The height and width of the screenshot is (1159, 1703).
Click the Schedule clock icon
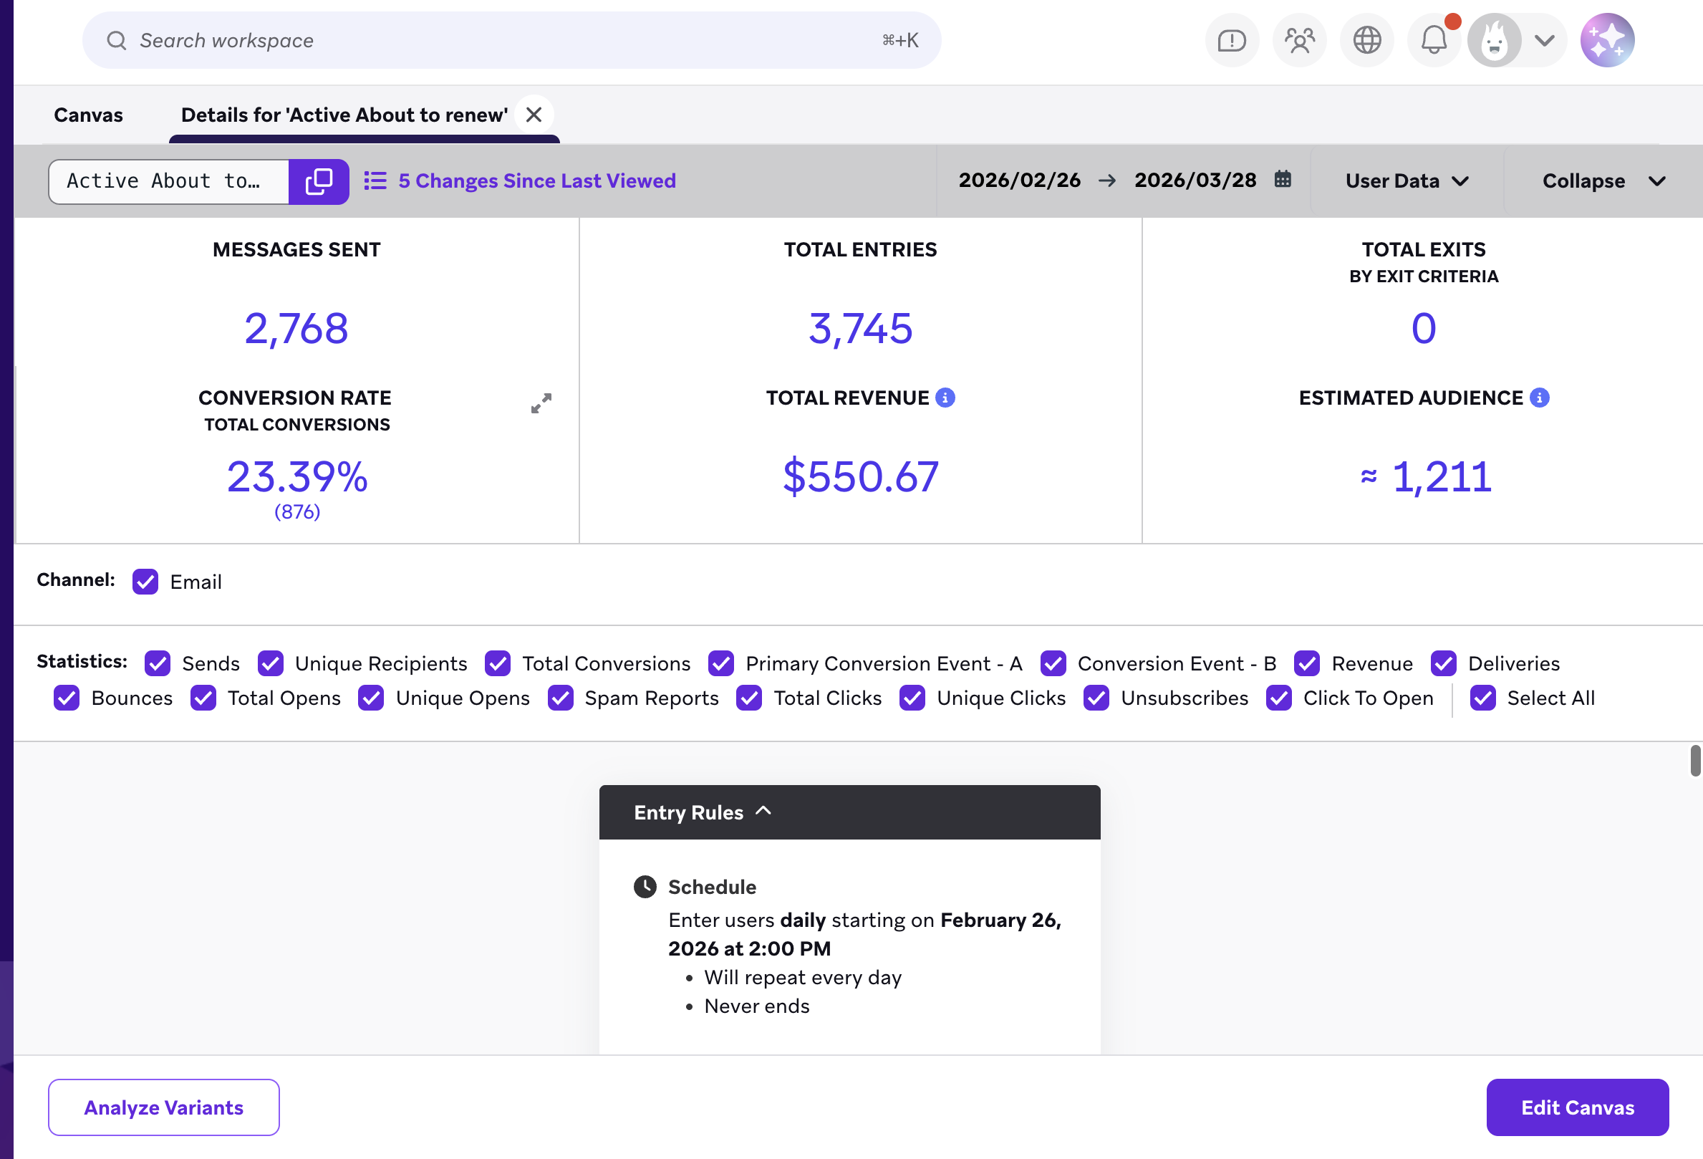[645, 886]
